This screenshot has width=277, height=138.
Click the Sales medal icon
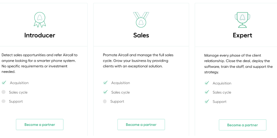click(x=141, y=20)
